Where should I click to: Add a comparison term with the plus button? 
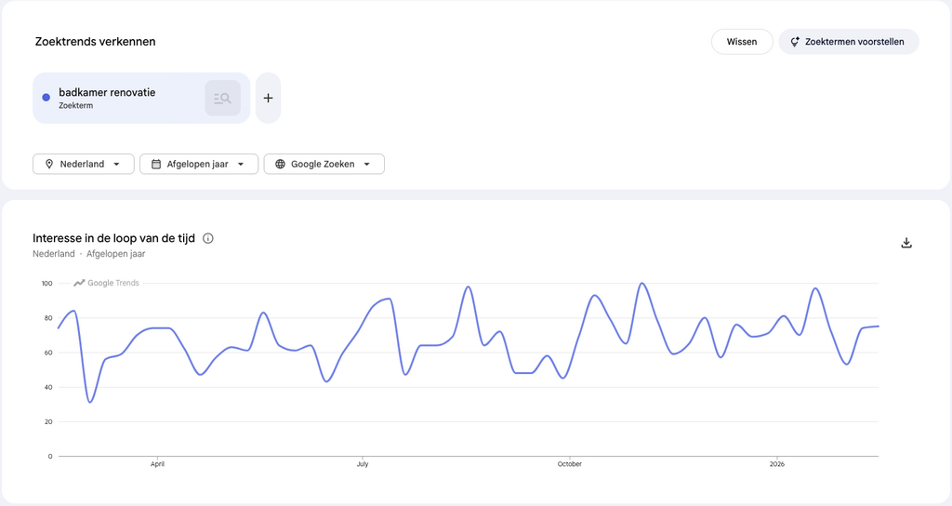click(x=268, y=98)
